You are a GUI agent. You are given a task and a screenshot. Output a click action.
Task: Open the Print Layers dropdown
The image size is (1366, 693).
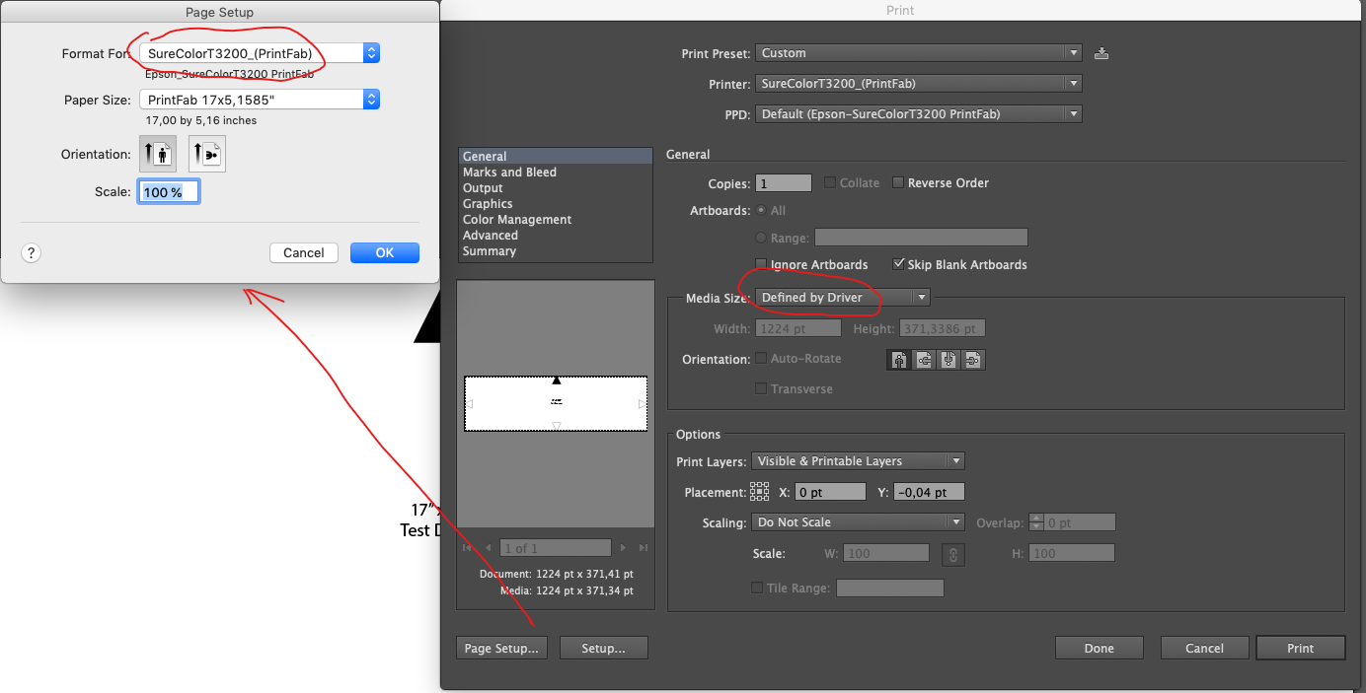click(x=857, y=460)
